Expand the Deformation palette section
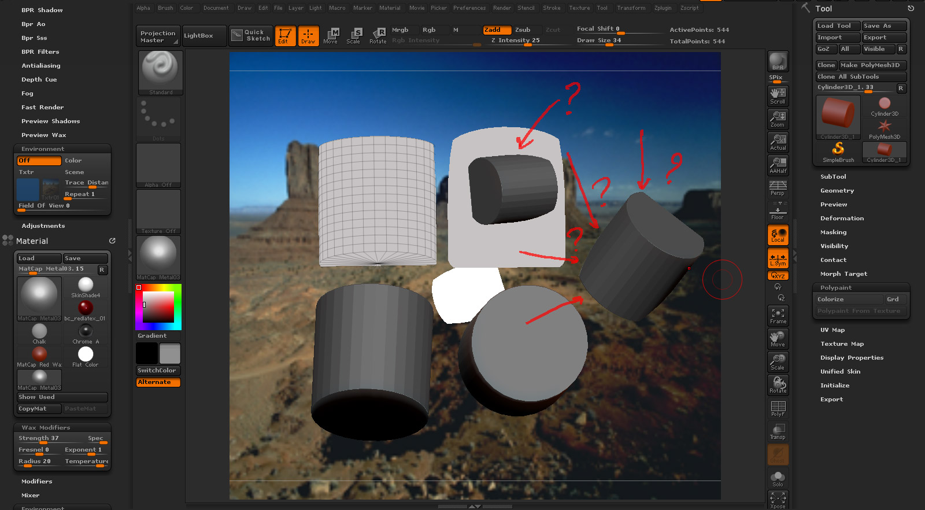925x510 pixels. point(842,219)
